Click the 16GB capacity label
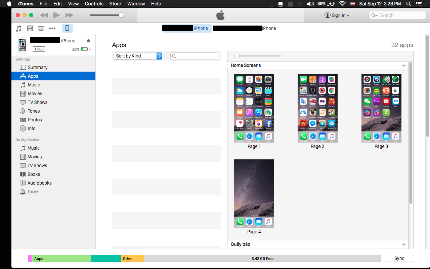This screenshot has height=269, width=430. pos(39,49)
